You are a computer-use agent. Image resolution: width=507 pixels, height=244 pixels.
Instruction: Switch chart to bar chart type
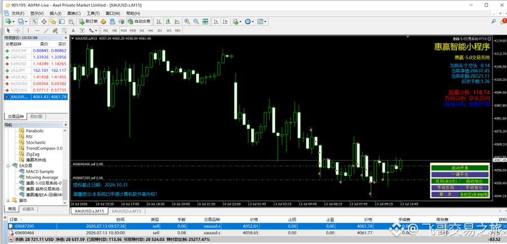159,21
